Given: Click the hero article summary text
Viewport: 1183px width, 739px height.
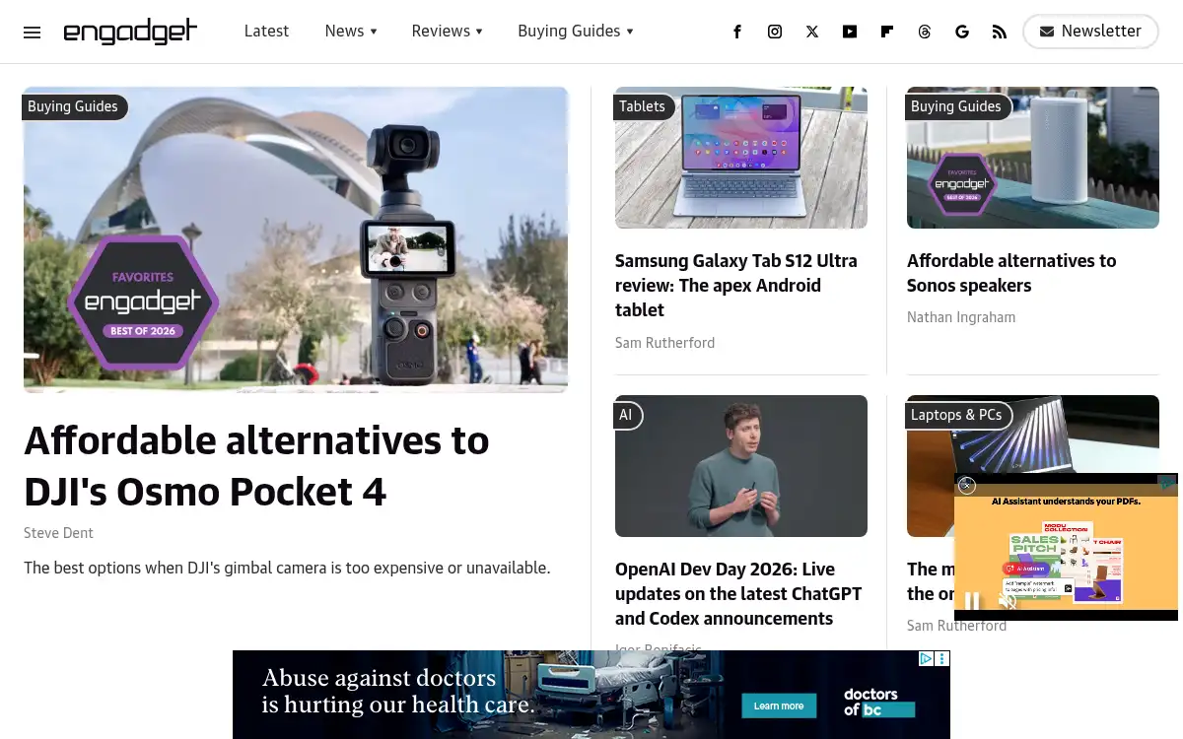Looking at the screenshot, I should click(287, 568).
